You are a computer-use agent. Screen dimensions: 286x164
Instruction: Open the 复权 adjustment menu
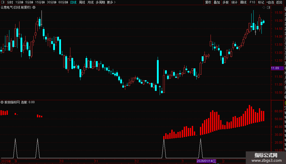208,2
